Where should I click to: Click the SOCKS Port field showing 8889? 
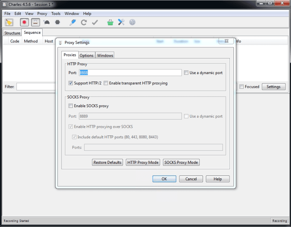pos(130,116)
